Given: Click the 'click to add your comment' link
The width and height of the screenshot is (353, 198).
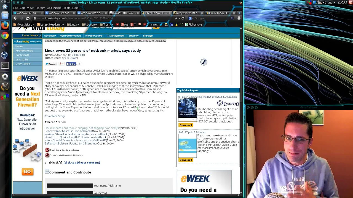Looking at the screenshot, I should 82,163.
